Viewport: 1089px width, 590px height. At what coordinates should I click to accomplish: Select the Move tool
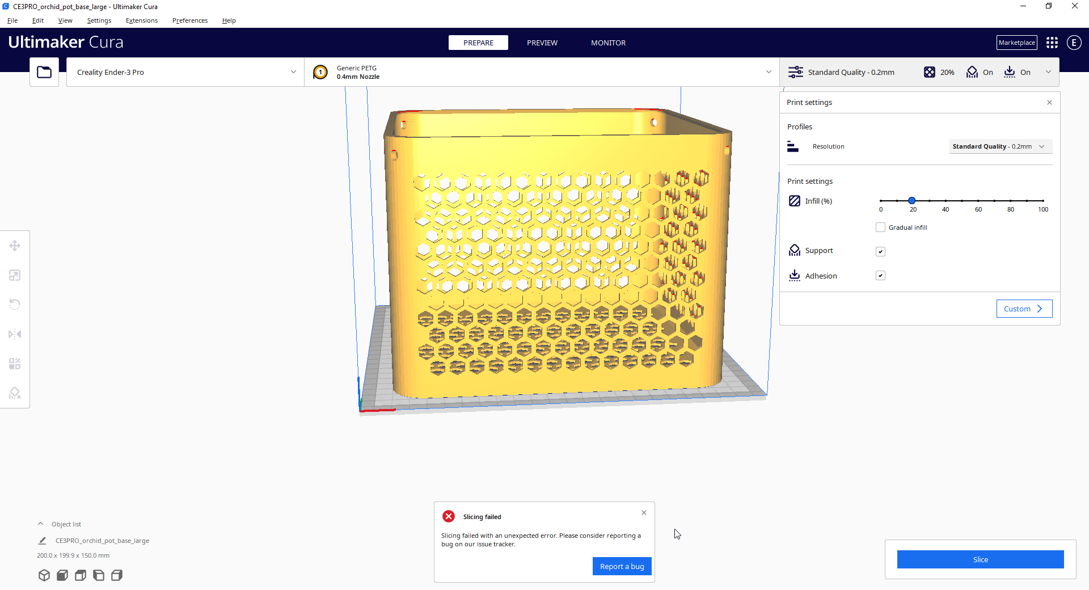14,246
